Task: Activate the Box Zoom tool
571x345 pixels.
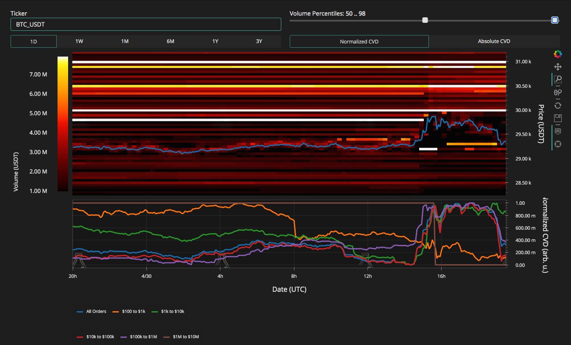Action: coord(558,79)
